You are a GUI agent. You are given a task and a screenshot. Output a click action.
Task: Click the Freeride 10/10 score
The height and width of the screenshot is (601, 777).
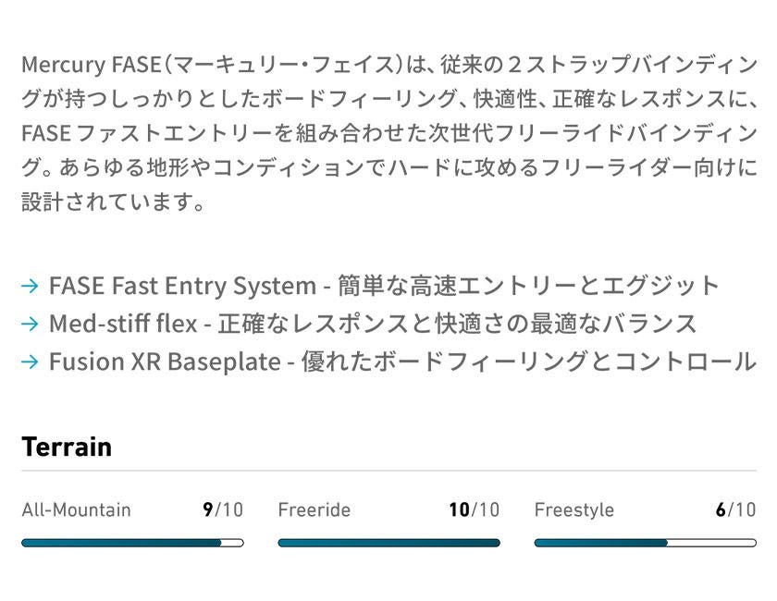point(474,509)
